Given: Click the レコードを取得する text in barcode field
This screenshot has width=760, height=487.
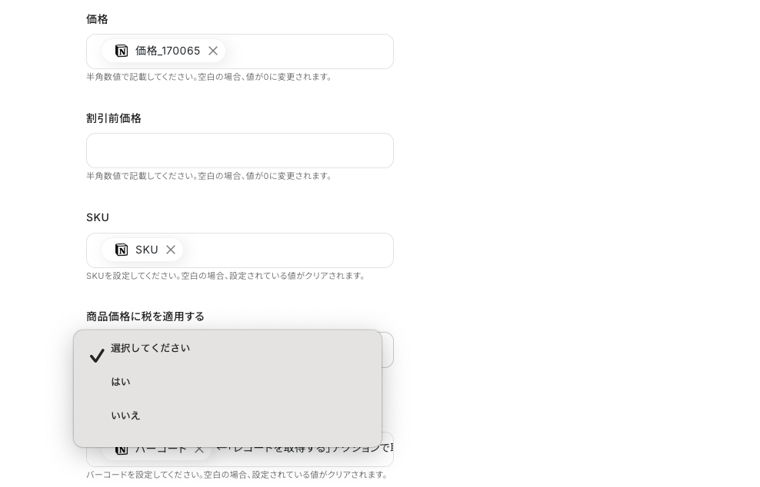Looking at the screenshot, I should pos(279,450).
